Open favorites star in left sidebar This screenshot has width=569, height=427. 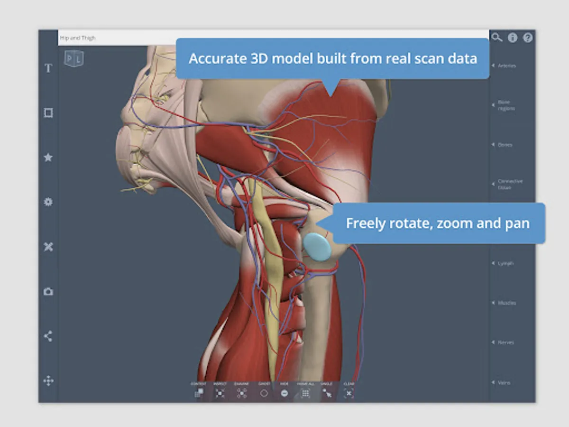click(48, 158)
